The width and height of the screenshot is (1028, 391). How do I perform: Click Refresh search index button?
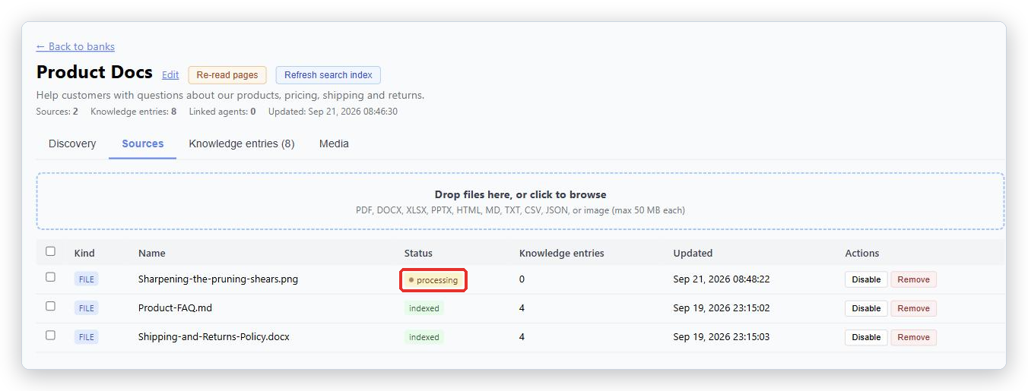328,75
